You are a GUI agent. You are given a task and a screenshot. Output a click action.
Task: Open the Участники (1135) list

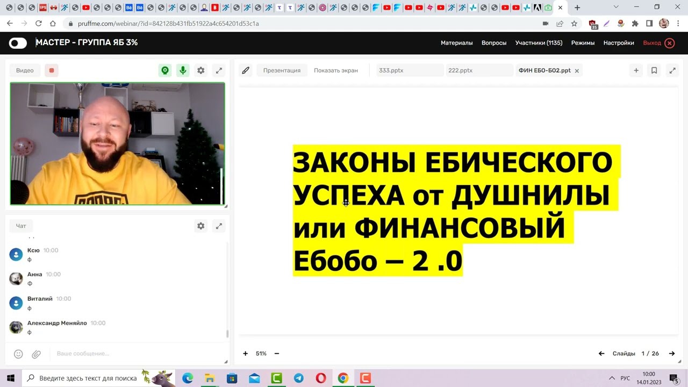click(539, 42)
